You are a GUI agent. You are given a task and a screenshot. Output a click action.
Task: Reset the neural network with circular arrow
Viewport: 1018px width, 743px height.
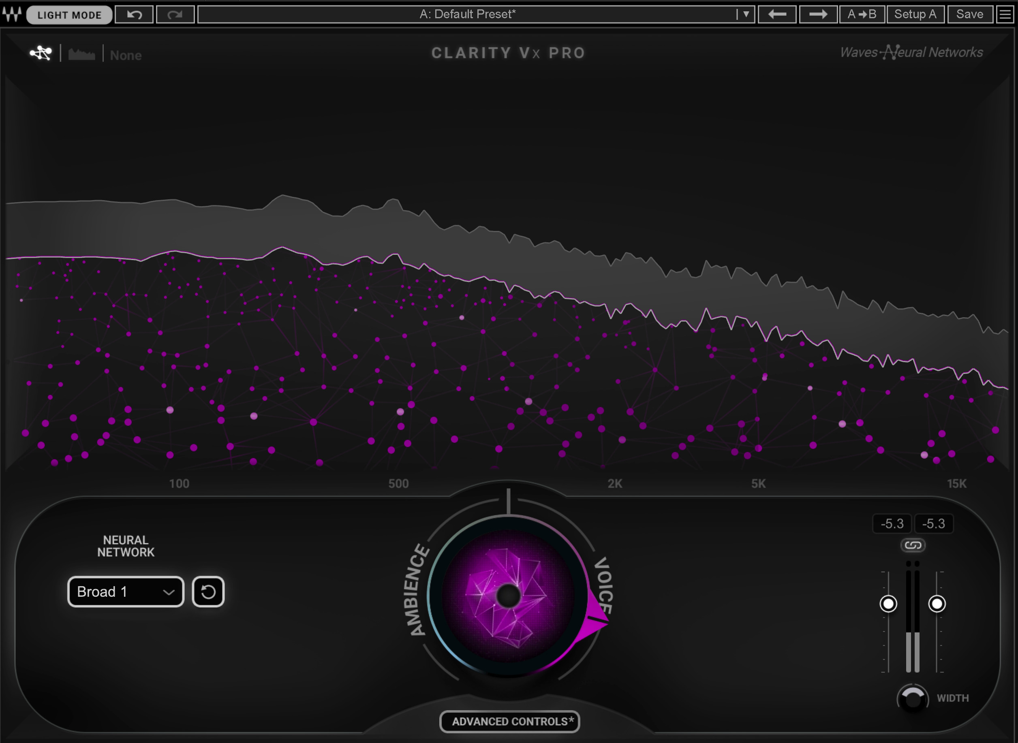point(208,591)
